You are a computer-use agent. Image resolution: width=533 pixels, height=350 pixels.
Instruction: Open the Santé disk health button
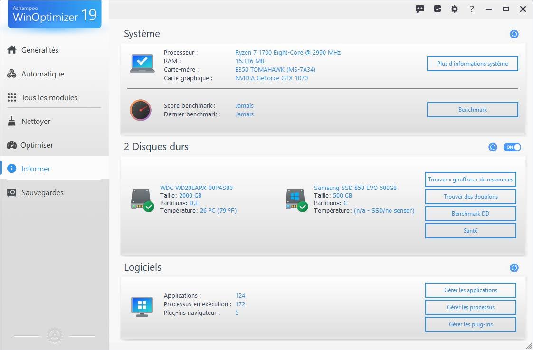point(470,230)
